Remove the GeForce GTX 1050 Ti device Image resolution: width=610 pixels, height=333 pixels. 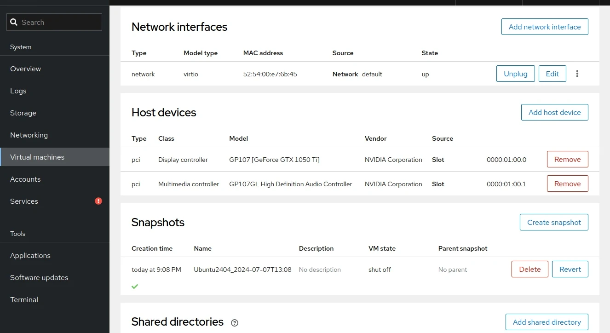point(567,159)
